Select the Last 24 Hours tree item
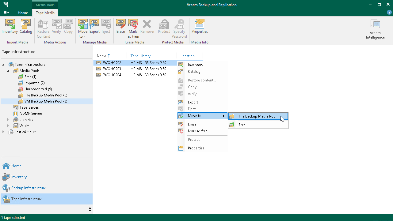Viewport: 393px width, 221px height. (x=22, y=132)
